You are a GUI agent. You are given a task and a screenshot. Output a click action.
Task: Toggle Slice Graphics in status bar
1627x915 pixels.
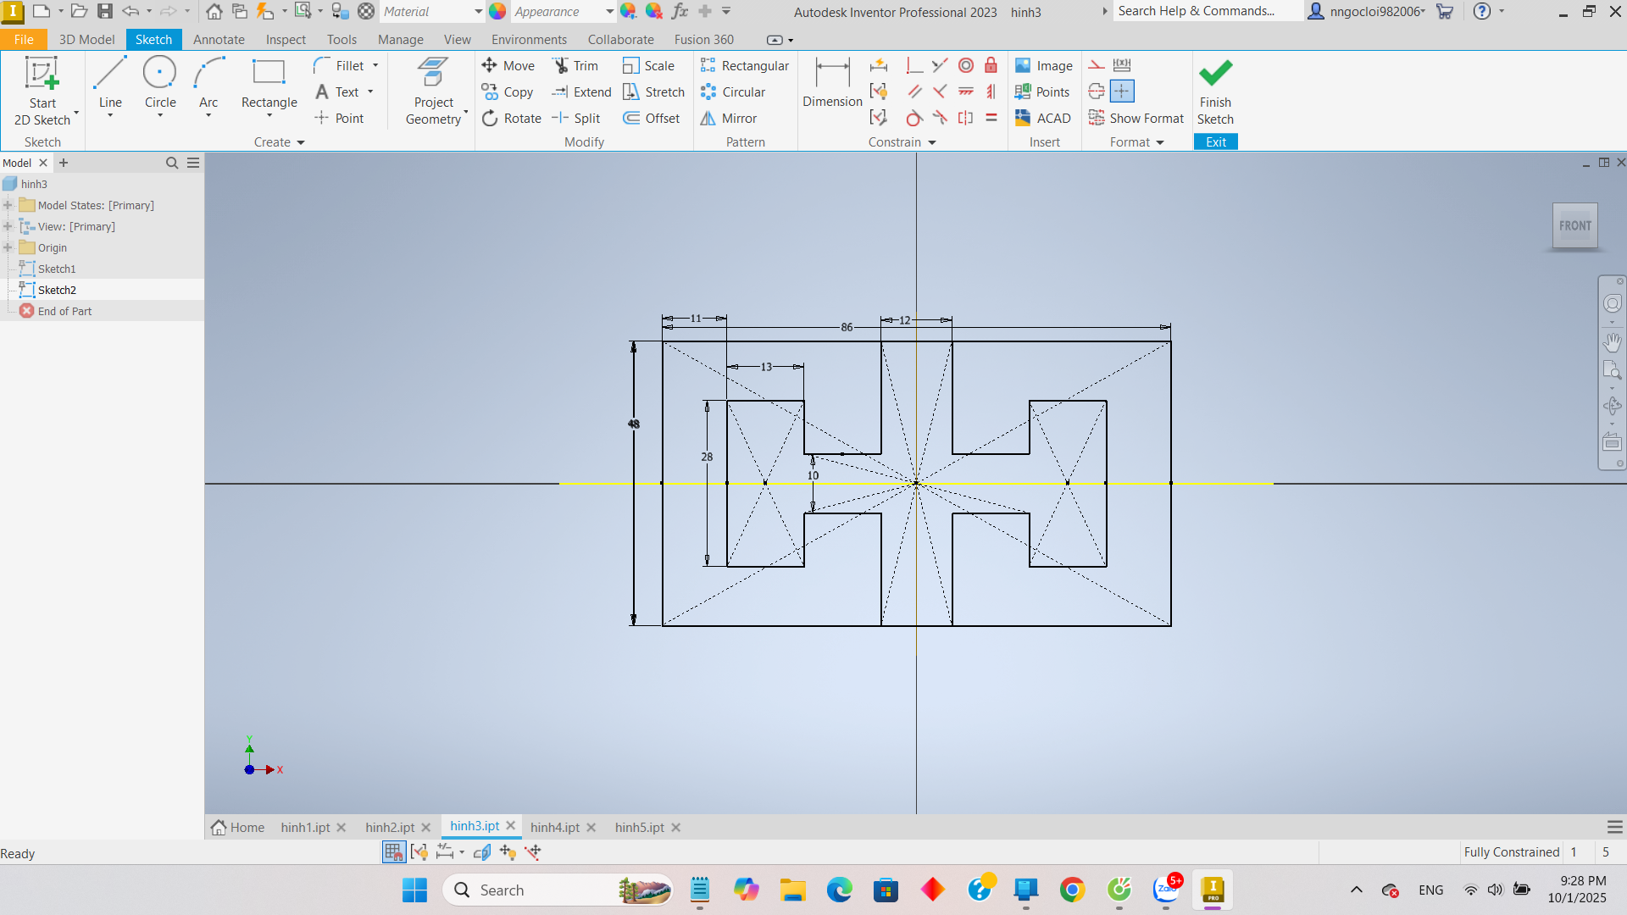(x=482, y=852)
